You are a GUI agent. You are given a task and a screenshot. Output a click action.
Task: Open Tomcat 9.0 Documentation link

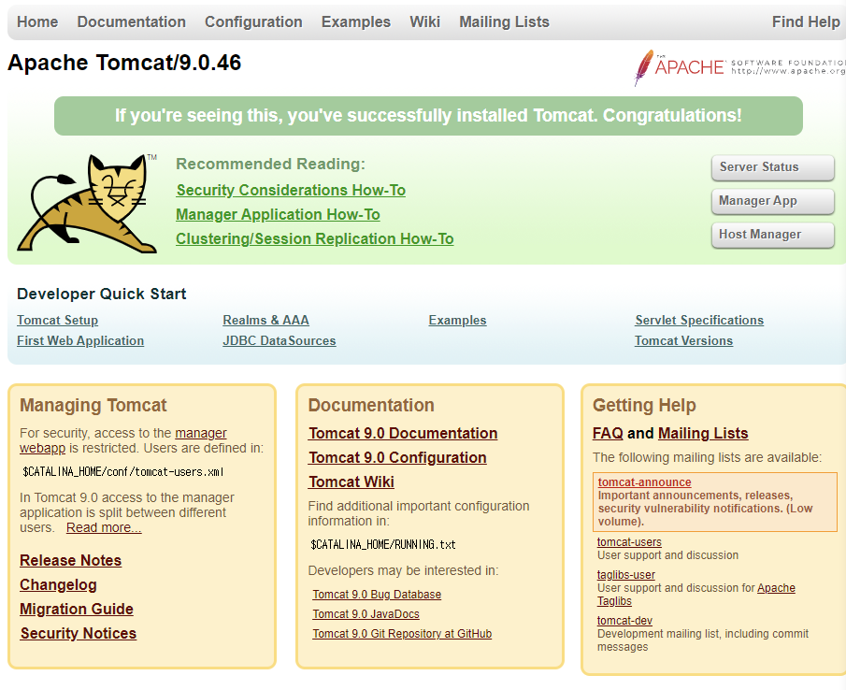403,433
